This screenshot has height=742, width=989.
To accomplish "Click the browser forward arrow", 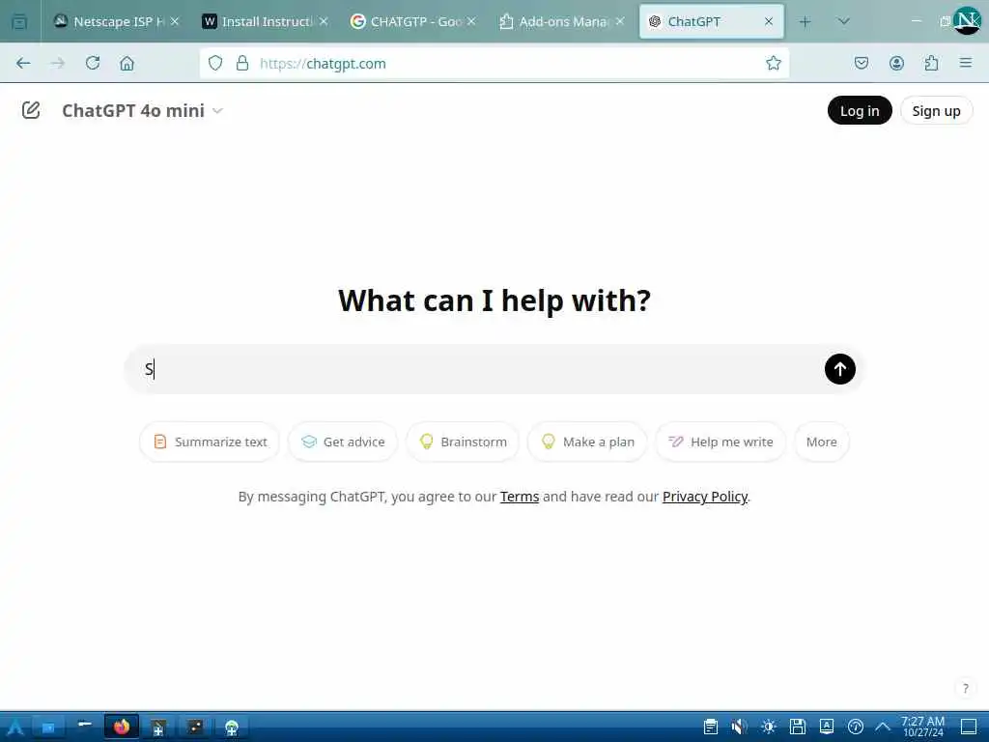I will (x=57, y=63).
